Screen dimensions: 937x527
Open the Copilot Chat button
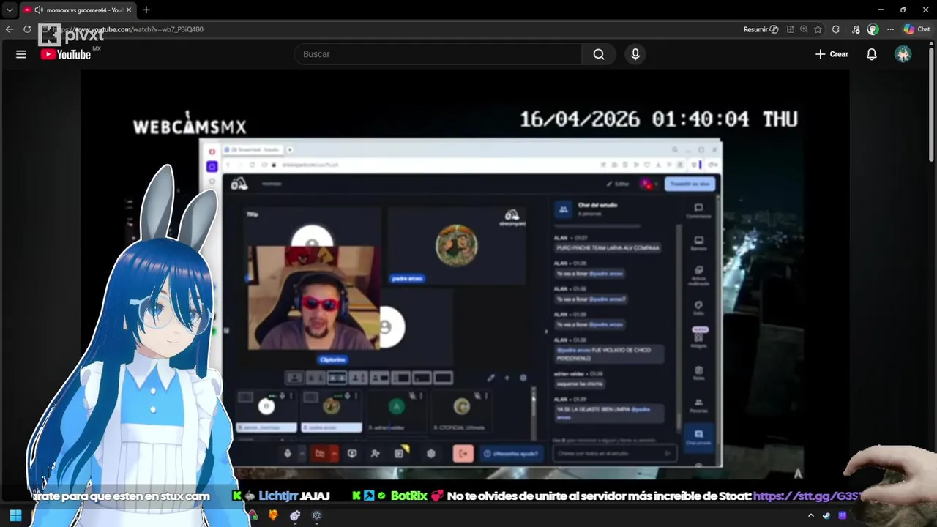pos(917,29)
